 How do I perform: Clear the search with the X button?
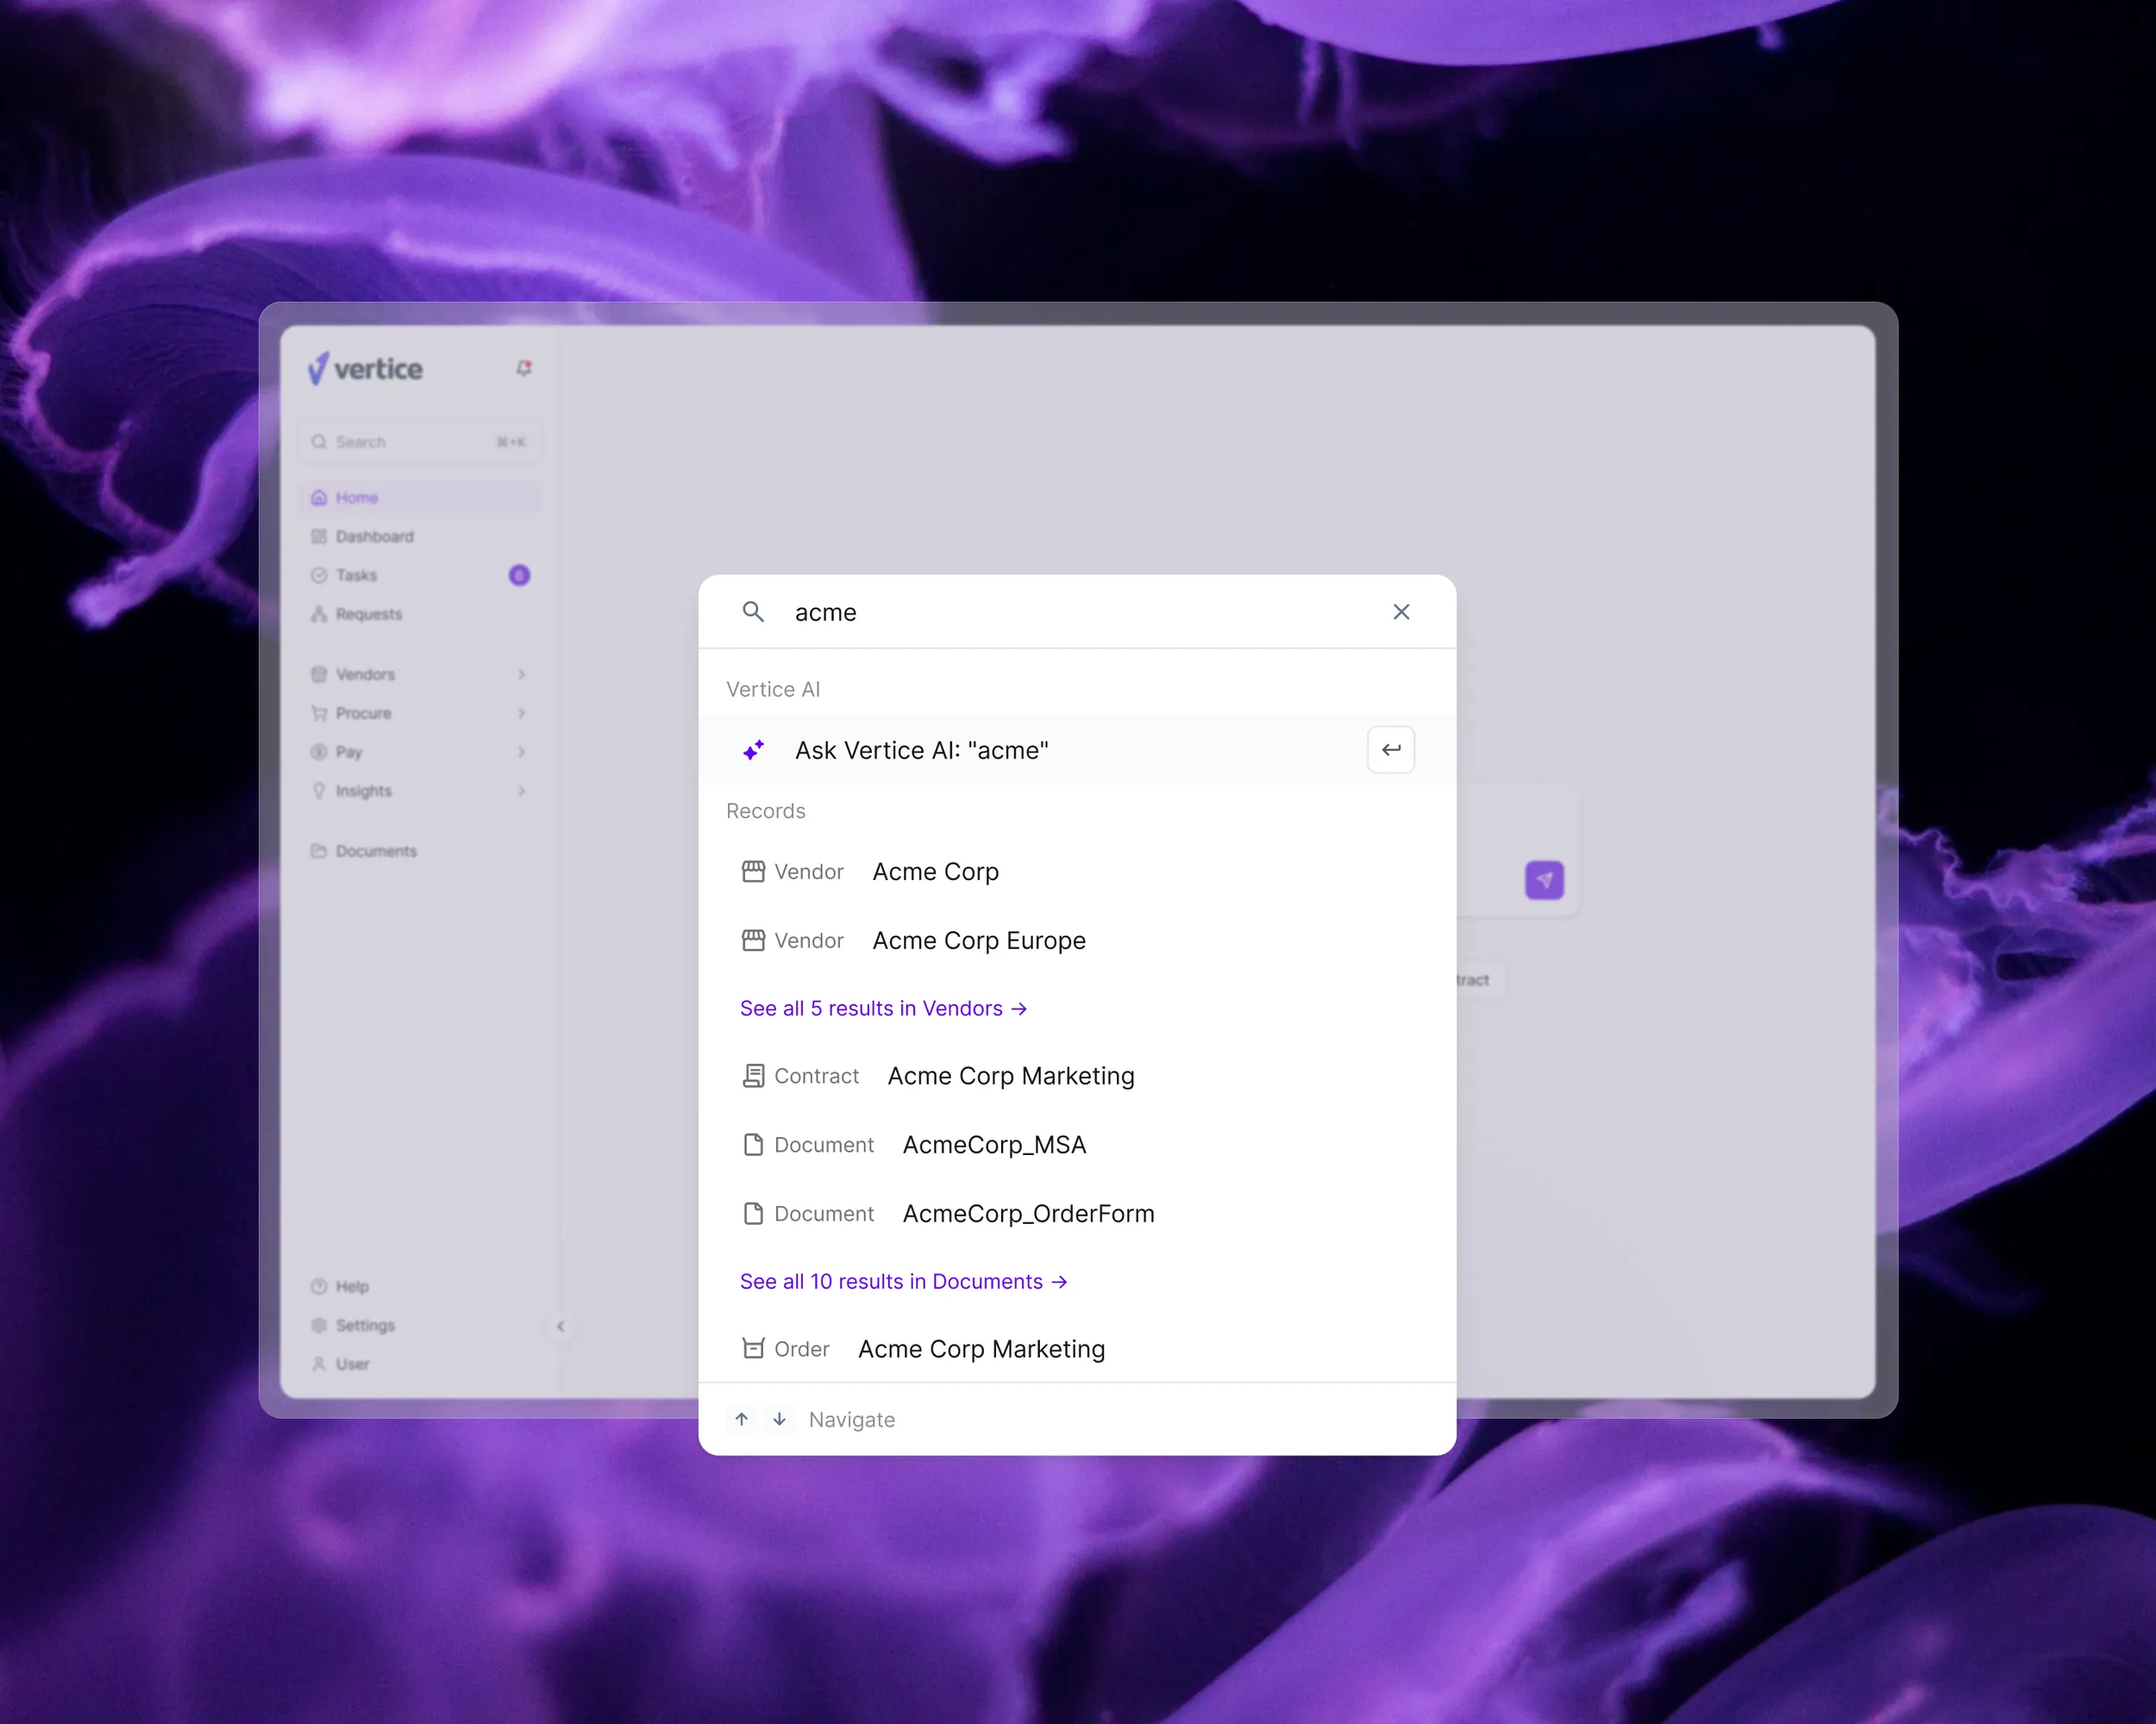tap(1401, 612)
